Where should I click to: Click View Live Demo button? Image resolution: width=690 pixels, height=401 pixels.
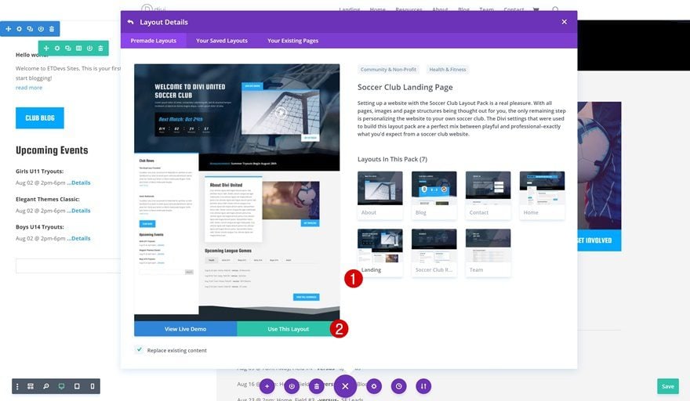pos(185,329)
